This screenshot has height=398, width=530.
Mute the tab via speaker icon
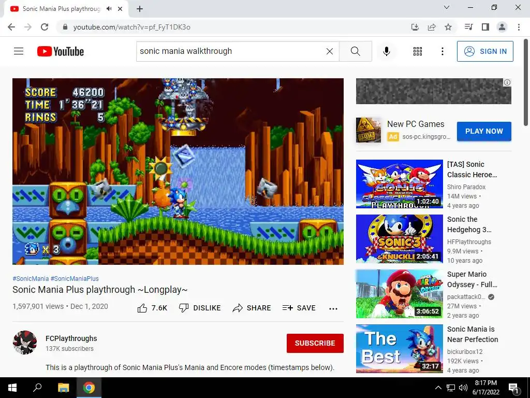click(x=109, y=9)
